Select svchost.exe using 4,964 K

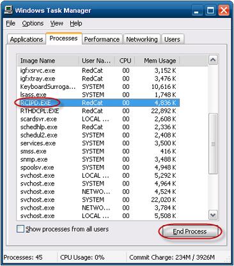tap(98, 184)
